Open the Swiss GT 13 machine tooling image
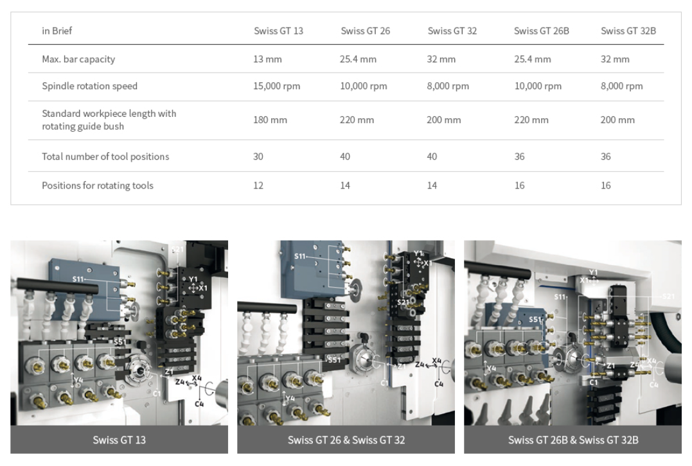 tap(119, 333)
